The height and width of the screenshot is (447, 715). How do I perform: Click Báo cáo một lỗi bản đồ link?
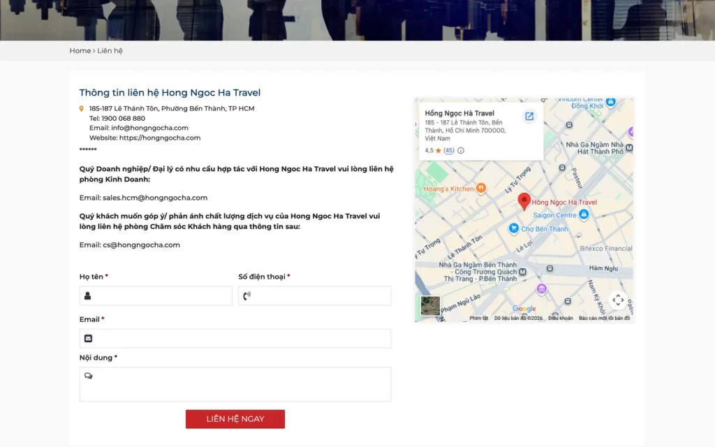(x=604, y=318)
